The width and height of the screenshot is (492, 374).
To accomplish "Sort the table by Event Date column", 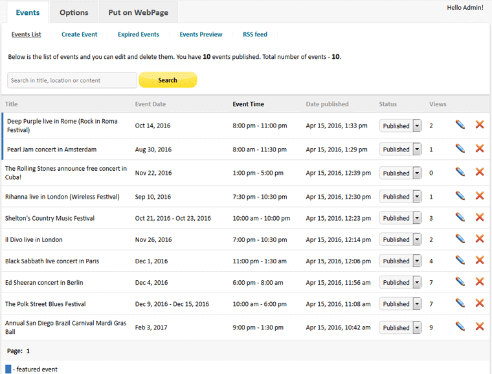I will point(150,104).
